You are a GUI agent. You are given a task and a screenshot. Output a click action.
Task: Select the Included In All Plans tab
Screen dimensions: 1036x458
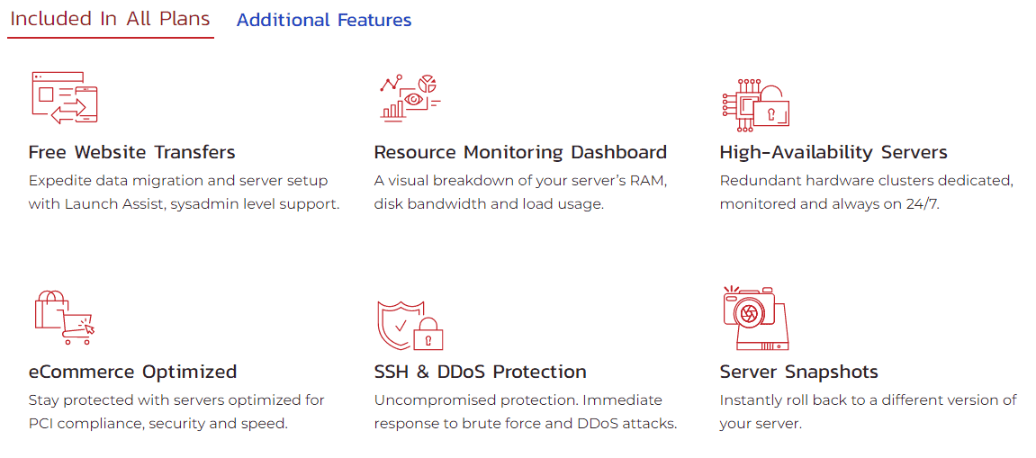[x=111, y=19]
